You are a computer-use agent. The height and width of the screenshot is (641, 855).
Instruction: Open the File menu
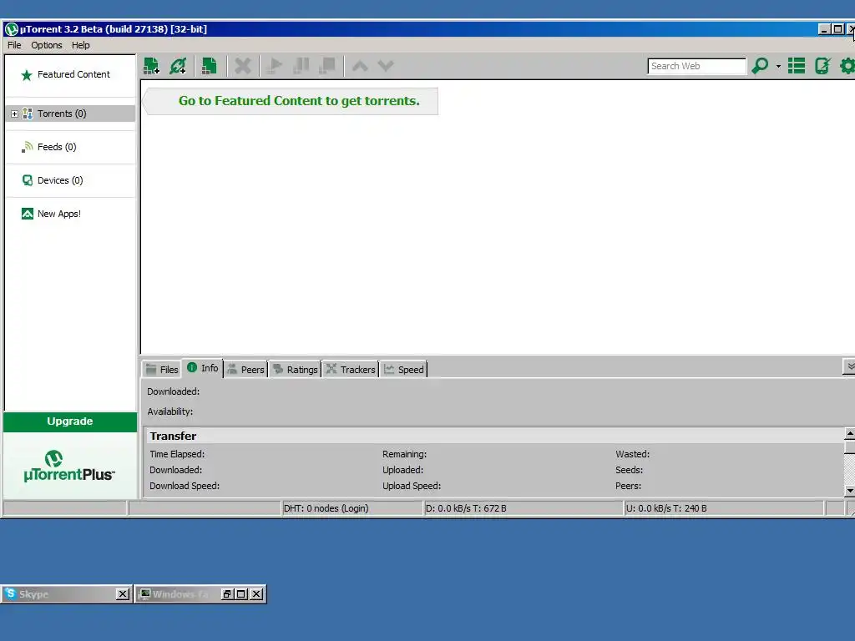click(14, 45)
